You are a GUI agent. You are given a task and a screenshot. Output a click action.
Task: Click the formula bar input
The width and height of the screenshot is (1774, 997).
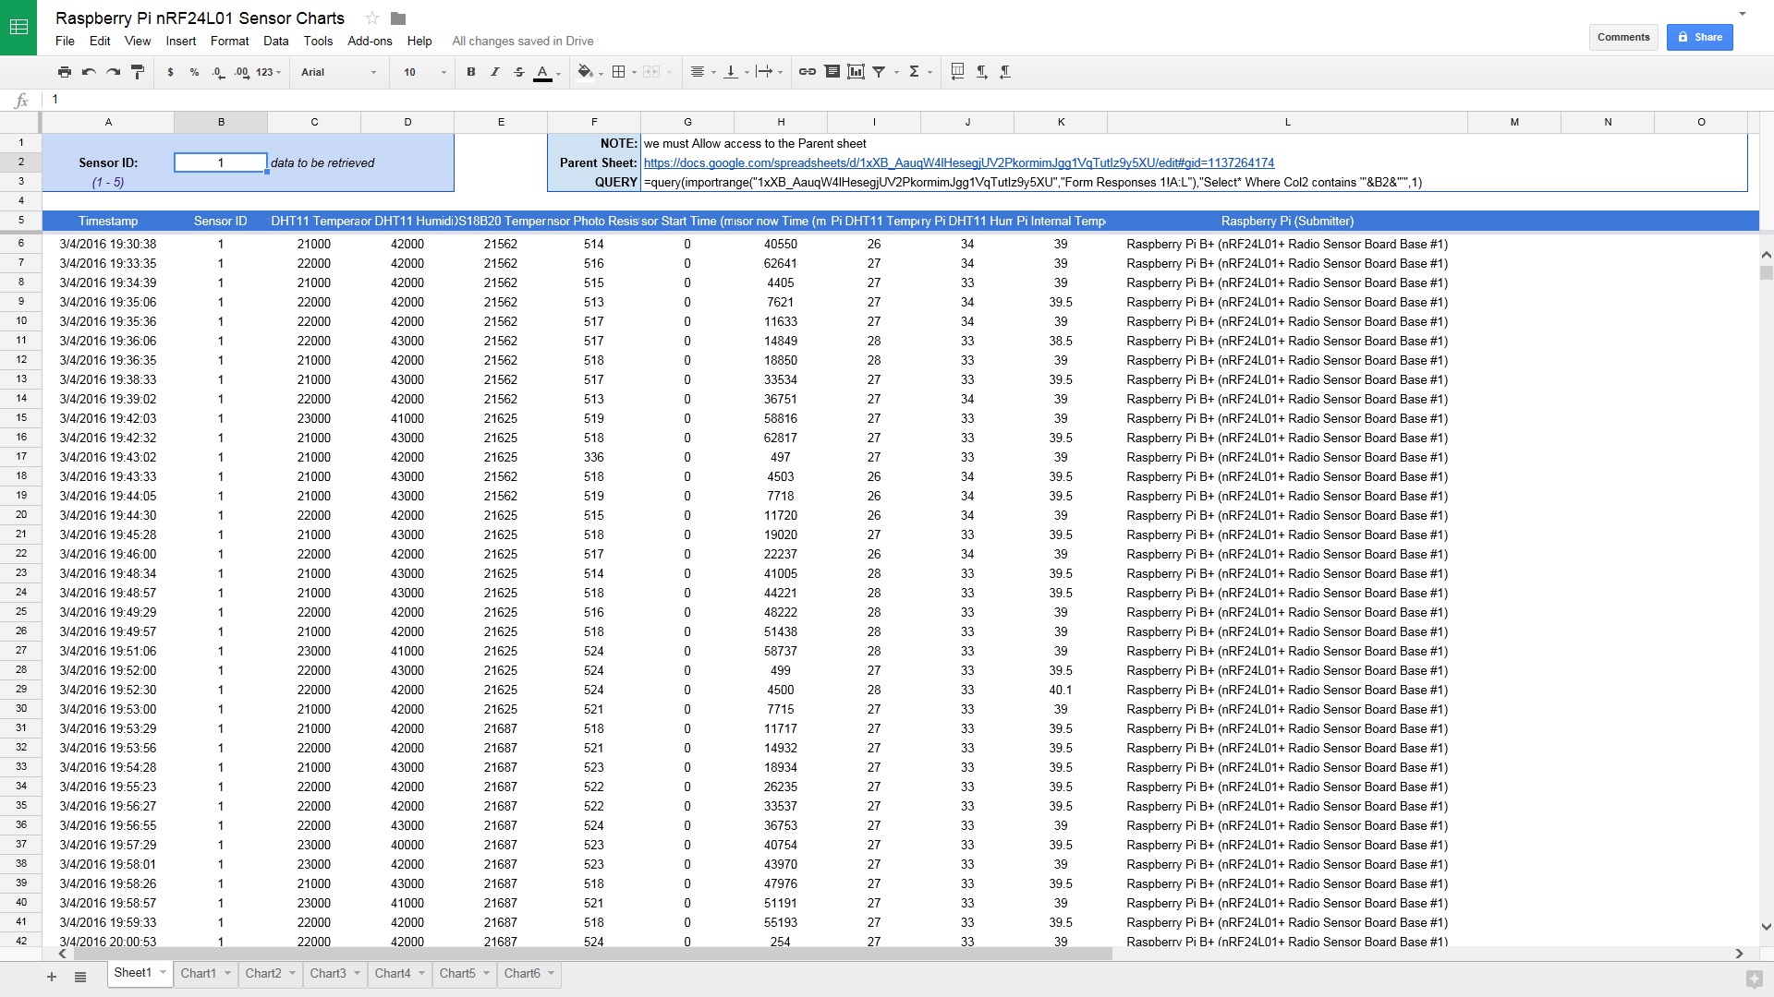pos(905,99)
